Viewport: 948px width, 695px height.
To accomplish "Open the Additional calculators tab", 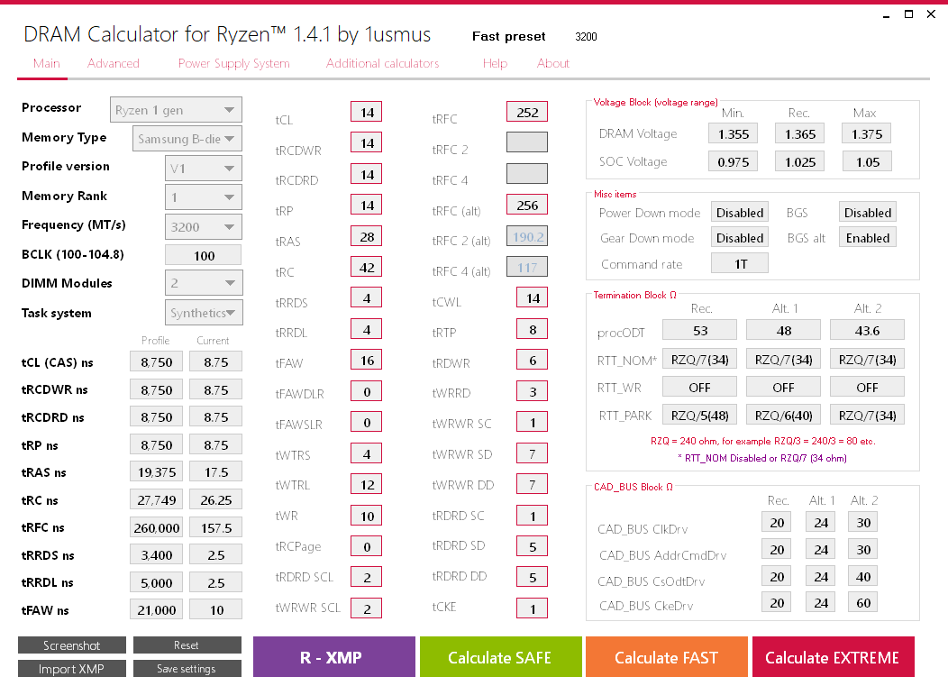I will pos(382,63).
